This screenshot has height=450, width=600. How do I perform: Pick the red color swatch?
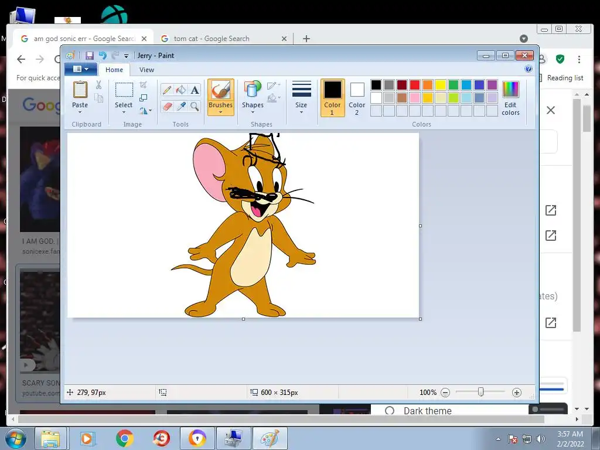[x=415, y=85]
